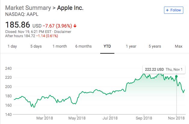
Task: Click the plus icon in Follow button
Action: [167, 10]
